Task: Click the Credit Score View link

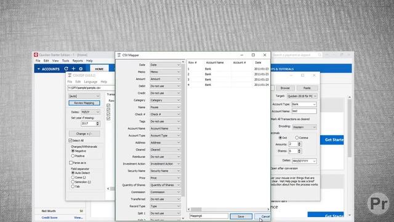Action: tap(78, 218)
